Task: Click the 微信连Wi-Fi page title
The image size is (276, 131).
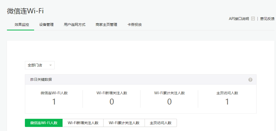Action: point(25,11)
